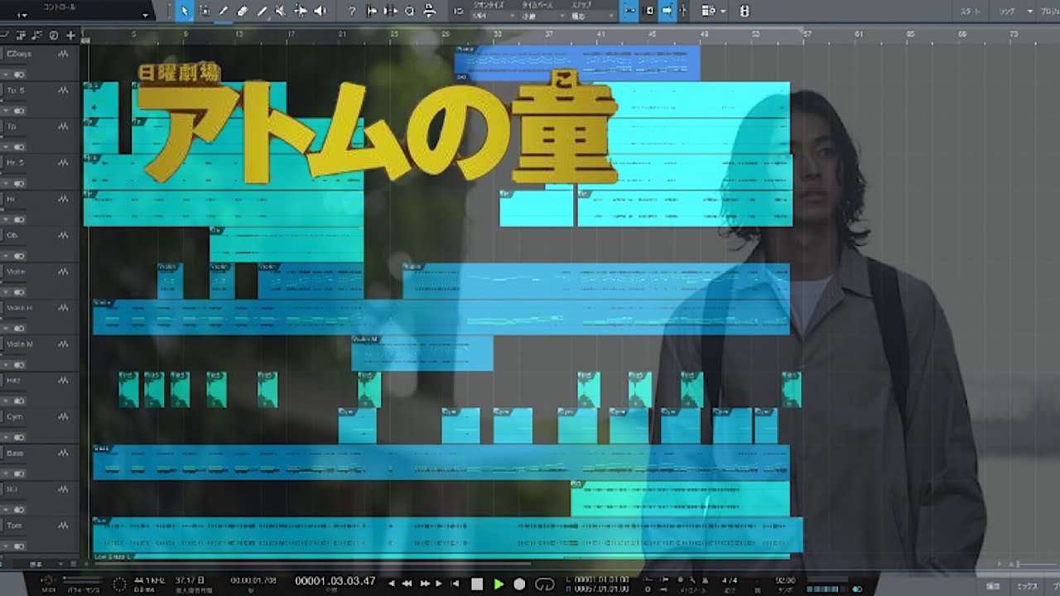Image resolution: width=1060 pixels, height=596 pixels.
Task: Select the Eraser tool
Action: click(242, 11)
